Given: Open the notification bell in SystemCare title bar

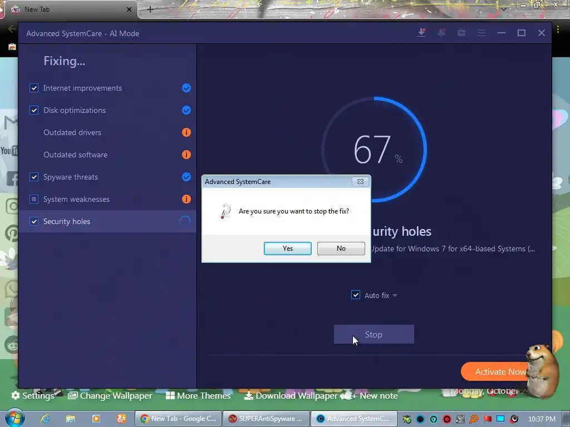Looking at the screenshot, I should (441, 33).
